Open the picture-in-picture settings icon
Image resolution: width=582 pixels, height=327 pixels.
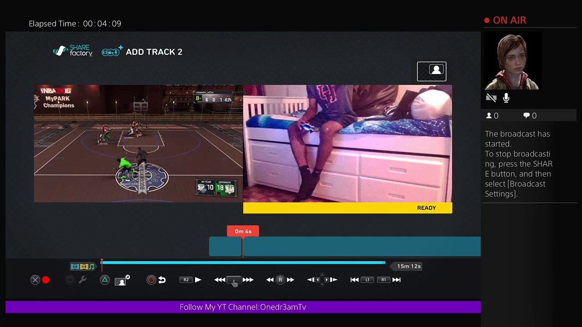122,280
